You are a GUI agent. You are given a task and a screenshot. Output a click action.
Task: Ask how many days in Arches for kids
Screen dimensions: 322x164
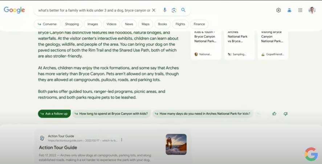203,113
